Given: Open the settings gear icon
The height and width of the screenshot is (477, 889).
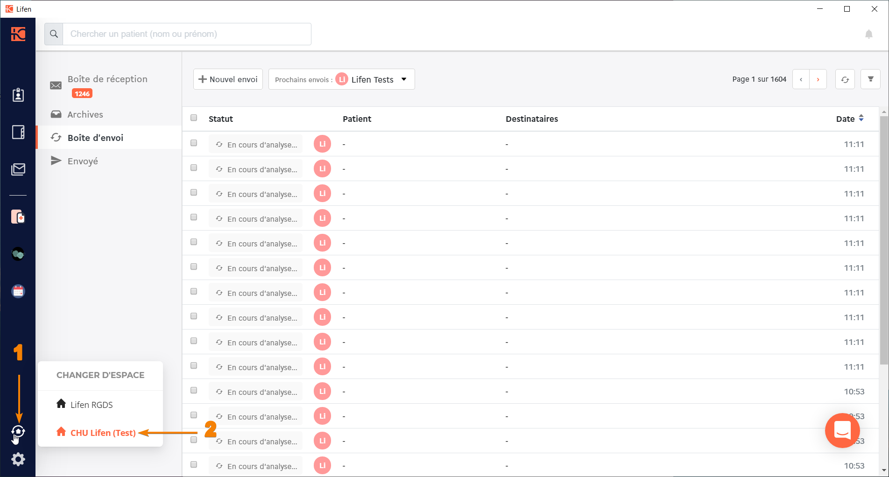Looking at the screenshot, I should point(18,459).
